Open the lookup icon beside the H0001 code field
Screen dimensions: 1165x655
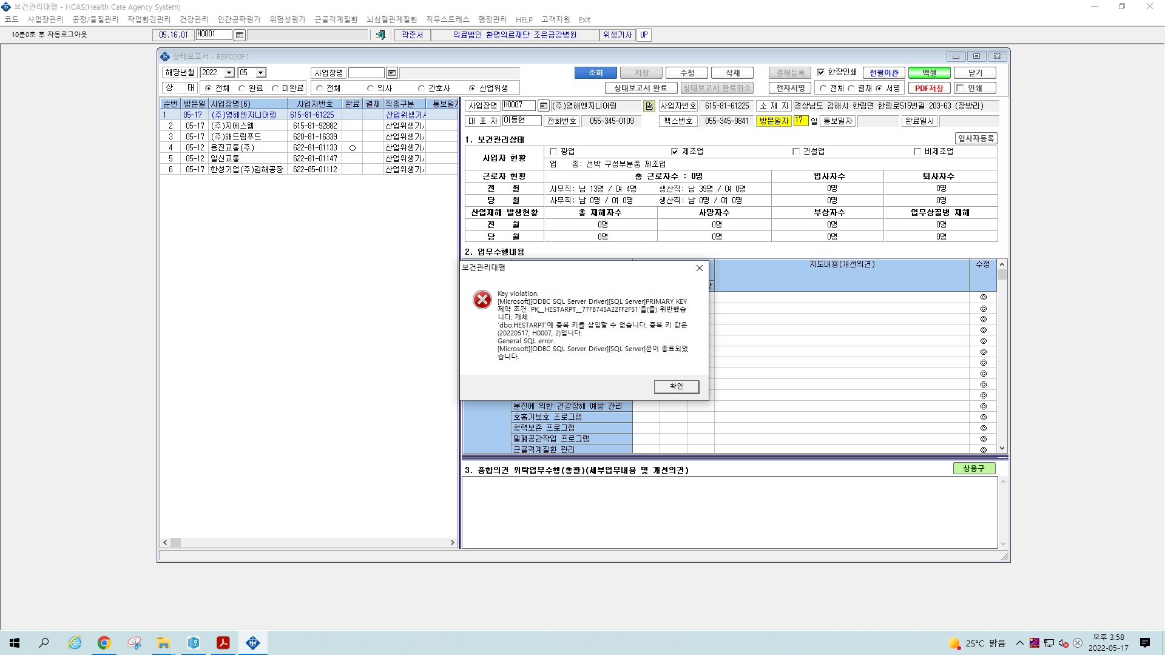pos(240,35)
